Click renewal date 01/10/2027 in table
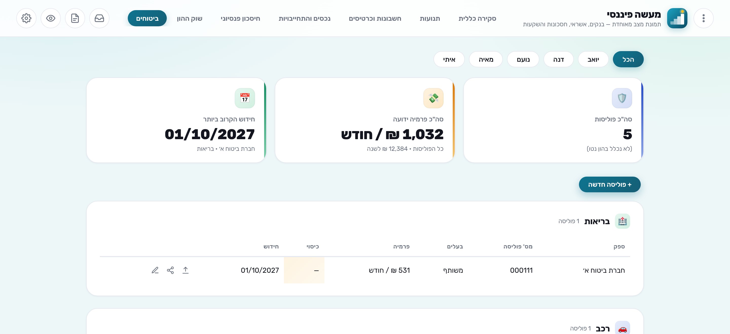This screenshot has width=730, height=334. pyautogui.click(x=260, y=270)
